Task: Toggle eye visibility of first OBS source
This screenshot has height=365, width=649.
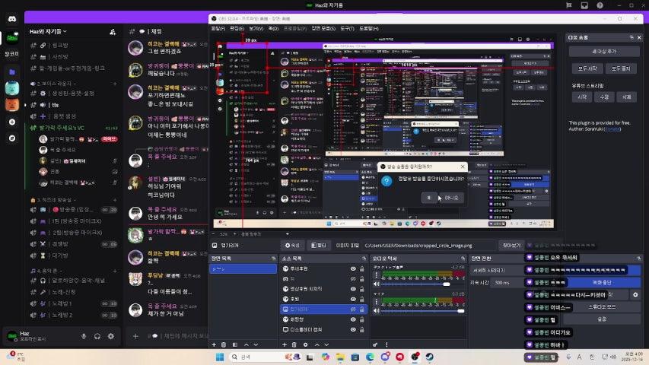Action: click(x=353, y=269)
